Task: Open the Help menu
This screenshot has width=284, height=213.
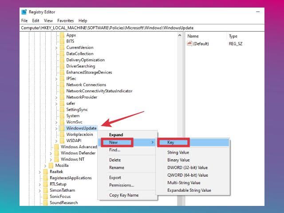Action: [83, 21]
